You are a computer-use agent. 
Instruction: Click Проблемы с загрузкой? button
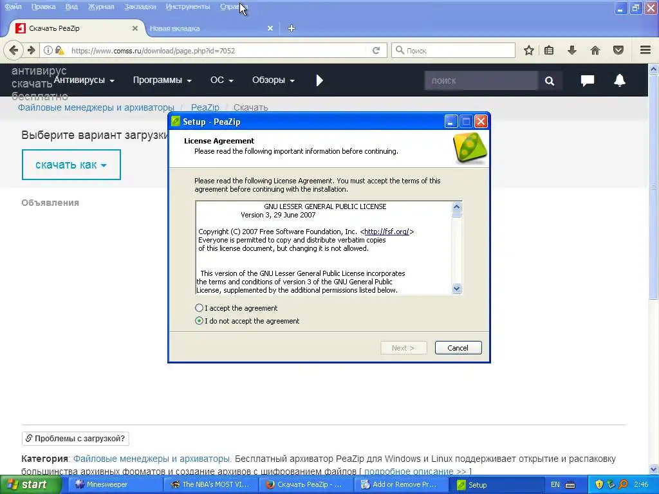click(76, 439)
